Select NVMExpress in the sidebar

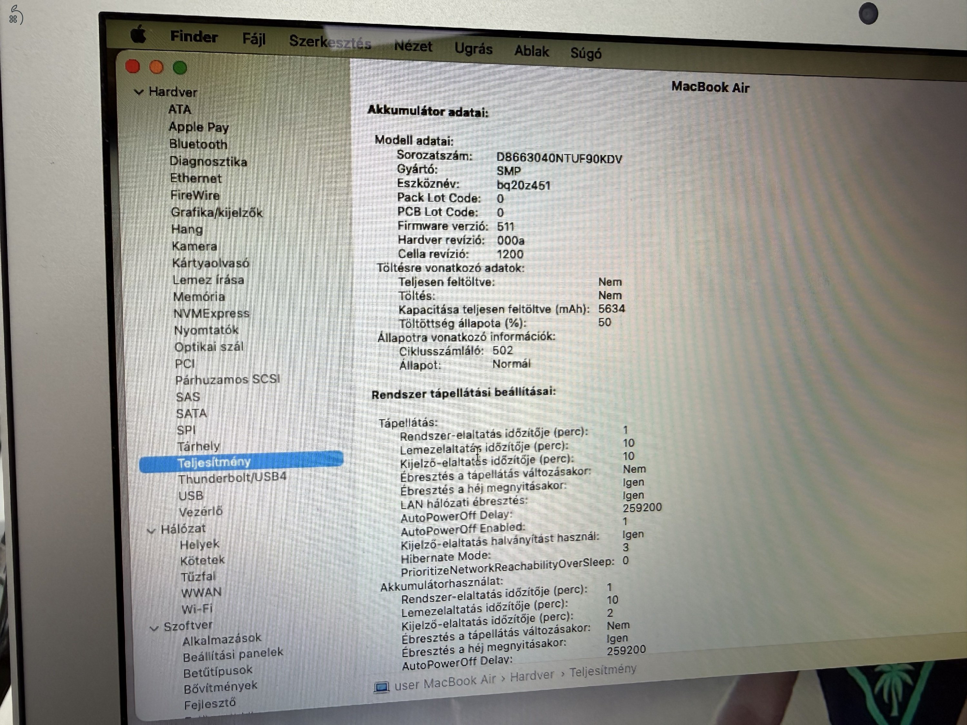pos(211,313)
